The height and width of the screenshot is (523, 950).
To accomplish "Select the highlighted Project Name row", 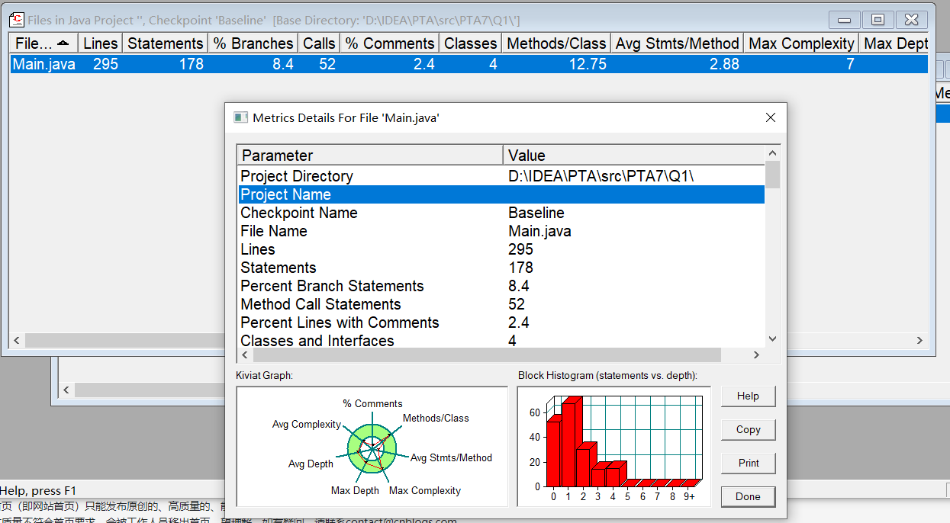I will click(x=501, y=194).
